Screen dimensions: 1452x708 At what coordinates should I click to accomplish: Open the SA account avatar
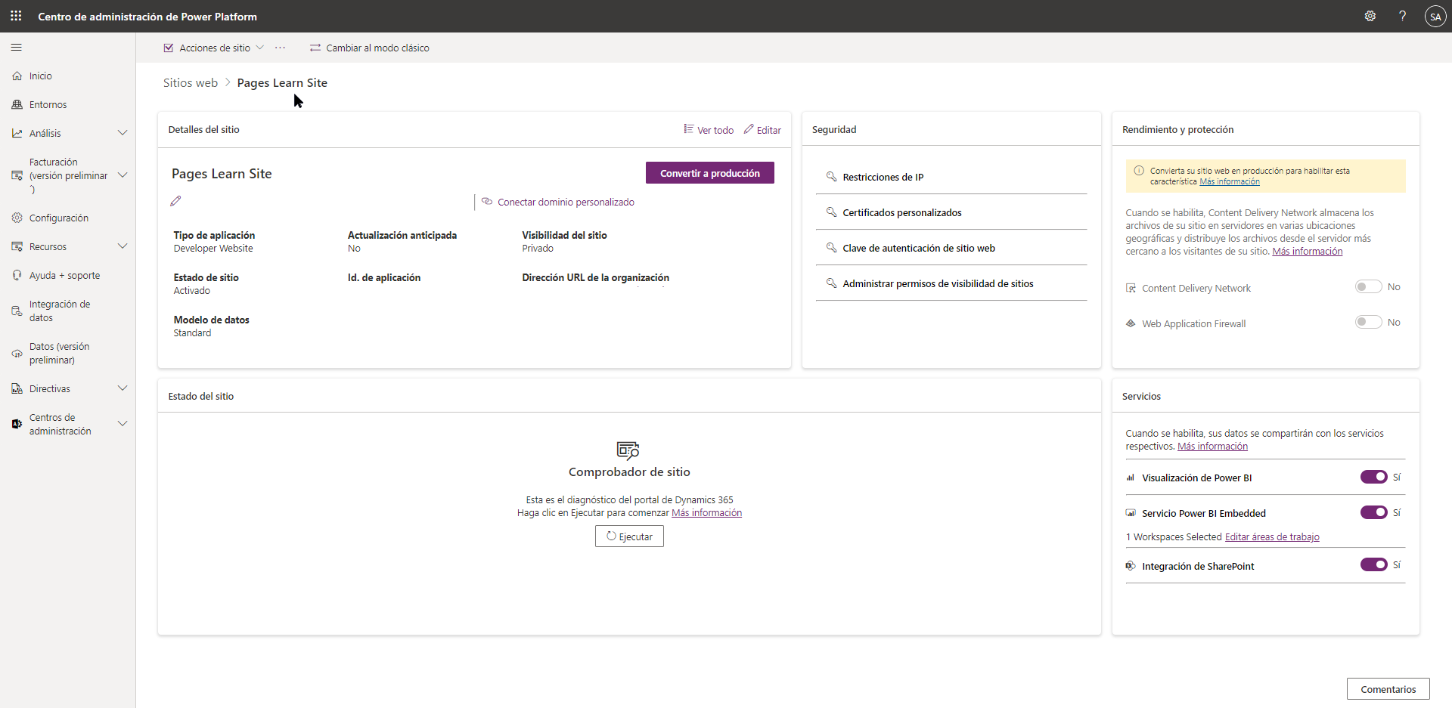(1435, 16)
